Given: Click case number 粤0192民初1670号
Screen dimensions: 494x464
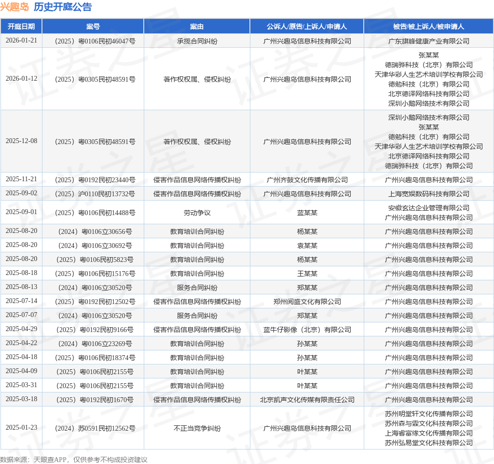Looking at the screenshot, I should point(95,400).
